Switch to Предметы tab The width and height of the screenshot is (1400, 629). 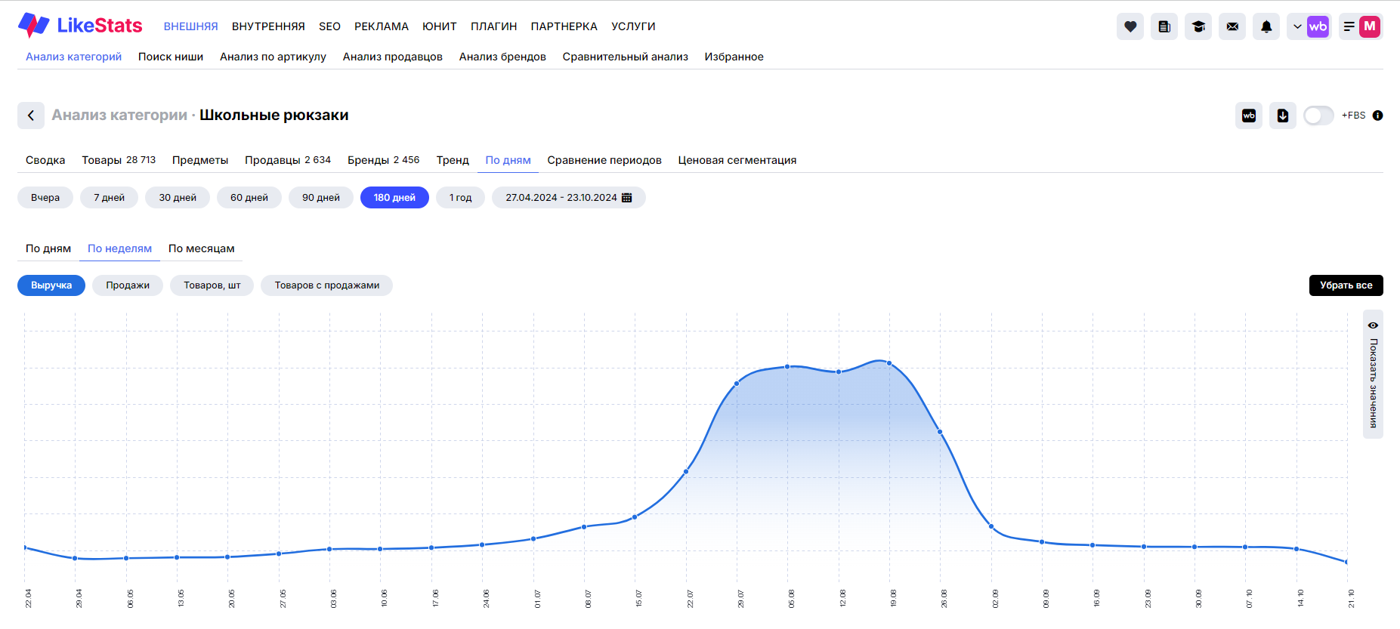(200, 160)
